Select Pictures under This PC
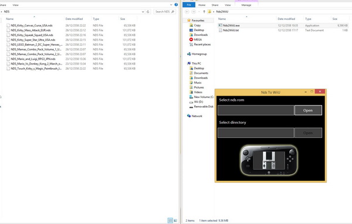The width and height of the screenshot is (352, 224). 199,87
